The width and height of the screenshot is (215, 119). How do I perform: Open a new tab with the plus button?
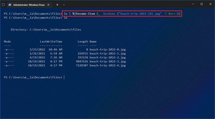[57, 5]
